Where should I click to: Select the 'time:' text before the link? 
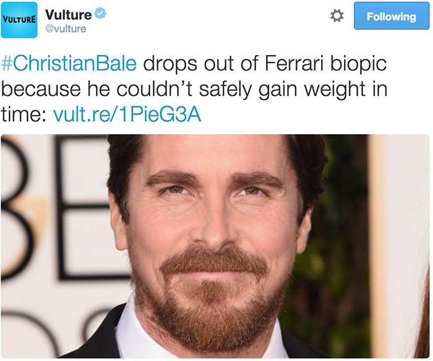tap(24, 114)
